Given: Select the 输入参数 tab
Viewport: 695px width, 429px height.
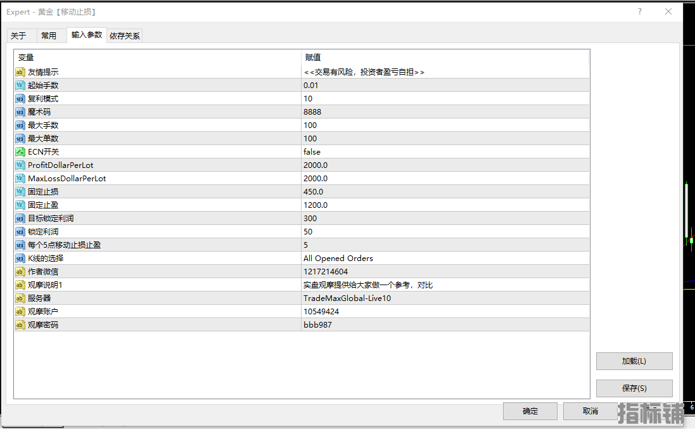Looking at the screenshot, I should pos(87,35).
